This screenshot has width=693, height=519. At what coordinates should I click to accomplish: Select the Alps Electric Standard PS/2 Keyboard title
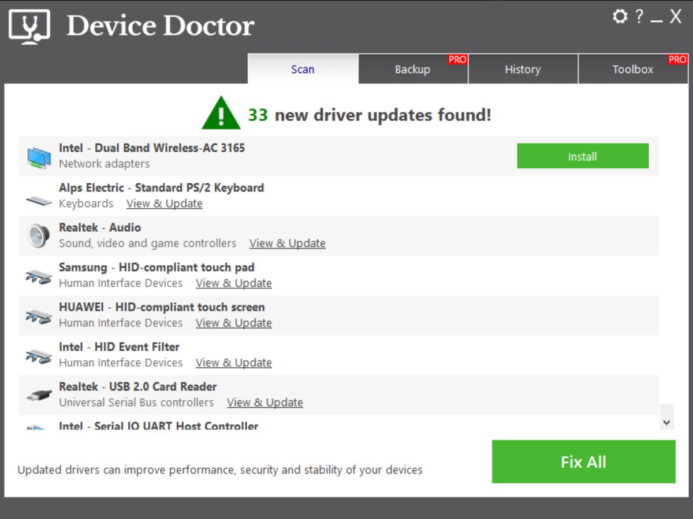click(162, 188)
